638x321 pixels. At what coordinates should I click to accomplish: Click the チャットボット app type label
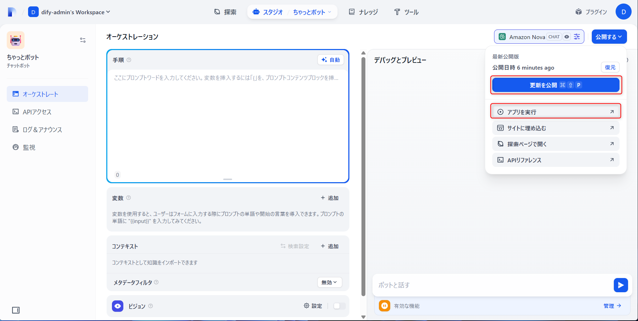pyautogui.click(x=18, y=66)
